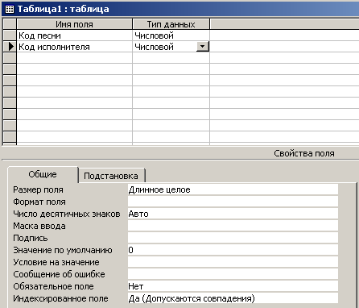This screenshot has height=308, width=359.
Task: Click the Условие на значение field
Action: point(233,262)
